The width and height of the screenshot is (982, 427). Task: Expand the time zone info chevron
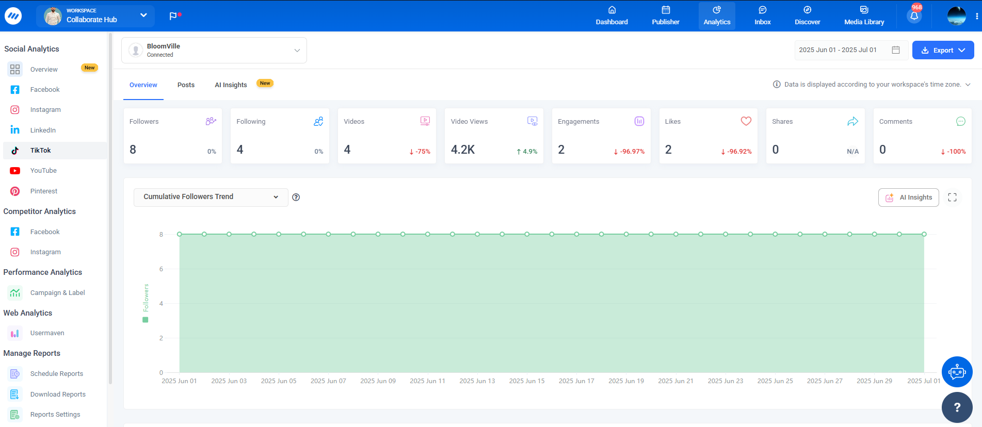pos(968,85)
